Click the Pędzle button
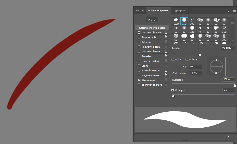This screenshot has height=144, width=237. (x=152, y=20)
